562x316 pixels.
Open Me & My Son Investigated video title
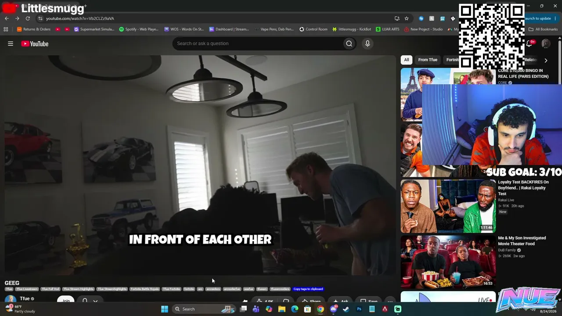(x=522, y=241)
